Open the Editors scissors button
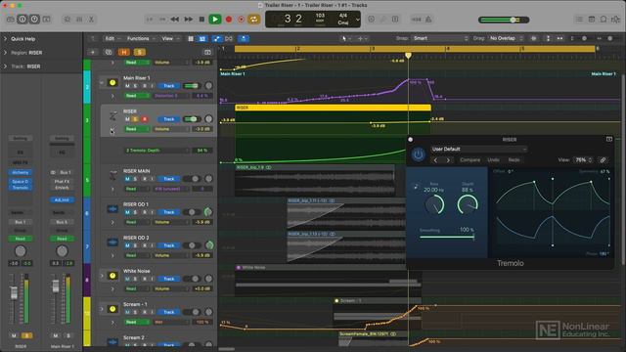 click(91, 20)
